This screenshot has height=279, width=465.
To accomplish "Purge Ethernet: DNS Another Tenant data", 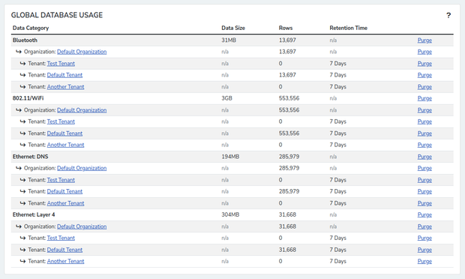I will point(424,203).
